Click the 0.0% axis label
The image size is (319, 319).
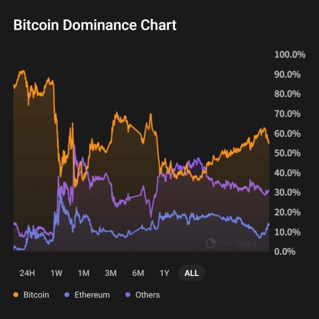point(285,251)
